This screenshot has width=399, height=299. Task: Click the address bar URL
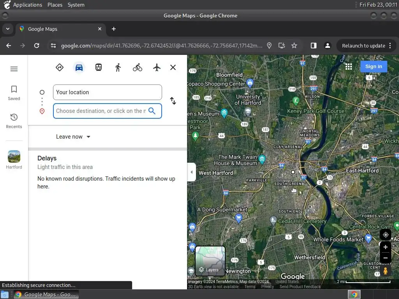[162, 46]
